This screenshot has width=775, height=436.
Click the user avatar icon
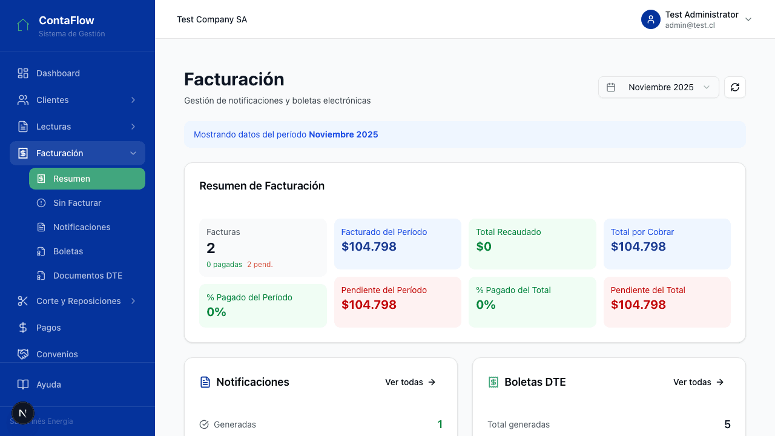(651, 19)
